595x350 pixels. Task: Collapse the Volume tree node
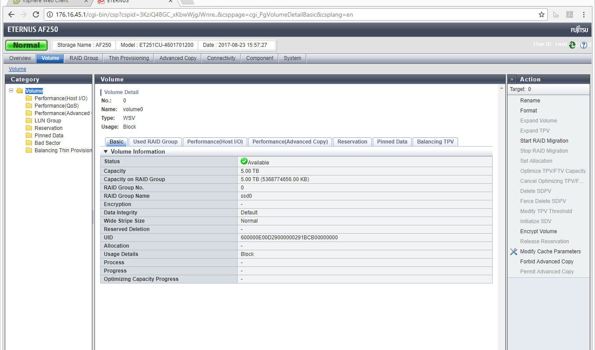pos(11,91)
